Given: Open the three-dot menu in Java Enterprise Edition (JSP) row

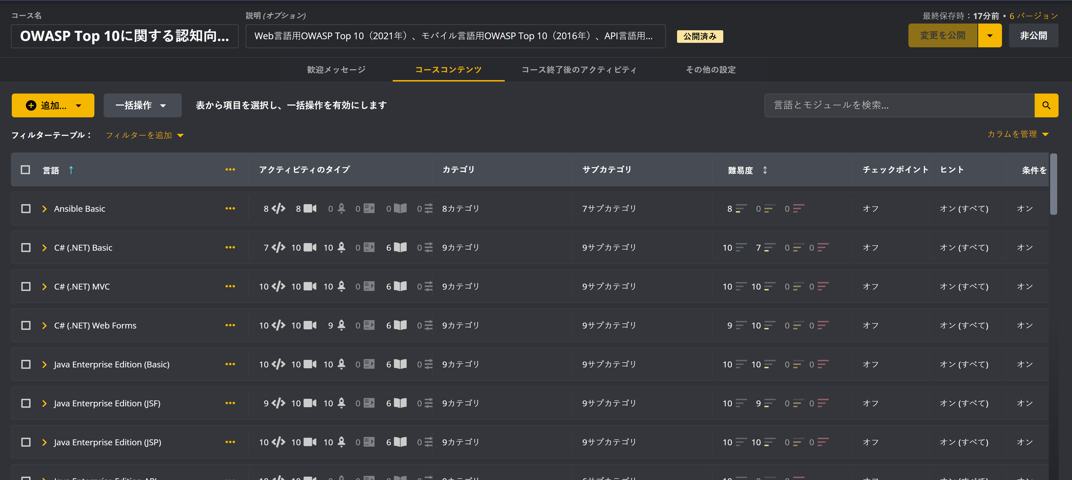Looking at the screenshot, I should 230,442.
